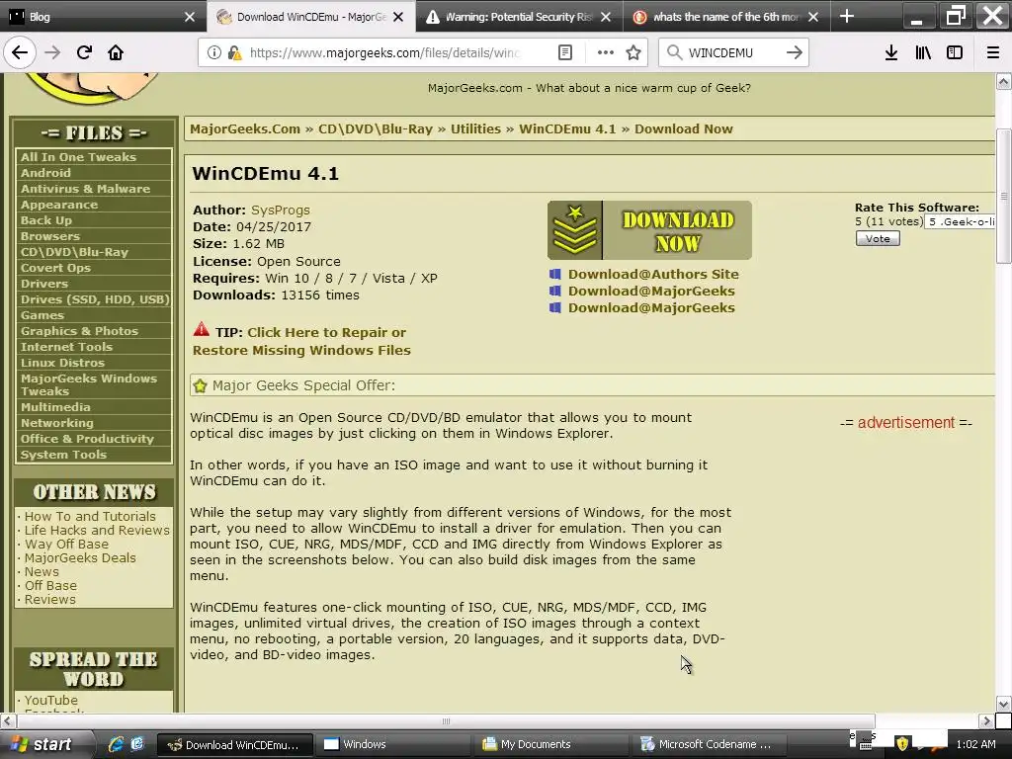The height and width of the screenshot is (759, 1012).
Task: Click Download@Authors Site link
Action: 653,274
